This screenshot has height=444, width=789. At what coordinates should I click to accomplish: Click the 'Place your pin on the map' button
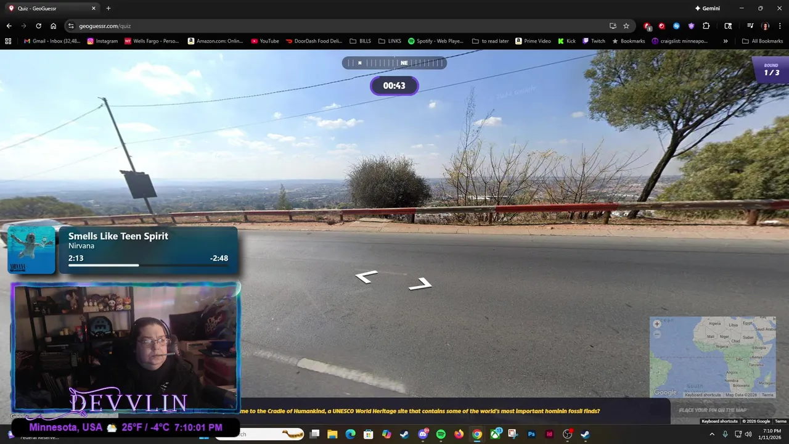pyautogui.click(x=713, y=410)
